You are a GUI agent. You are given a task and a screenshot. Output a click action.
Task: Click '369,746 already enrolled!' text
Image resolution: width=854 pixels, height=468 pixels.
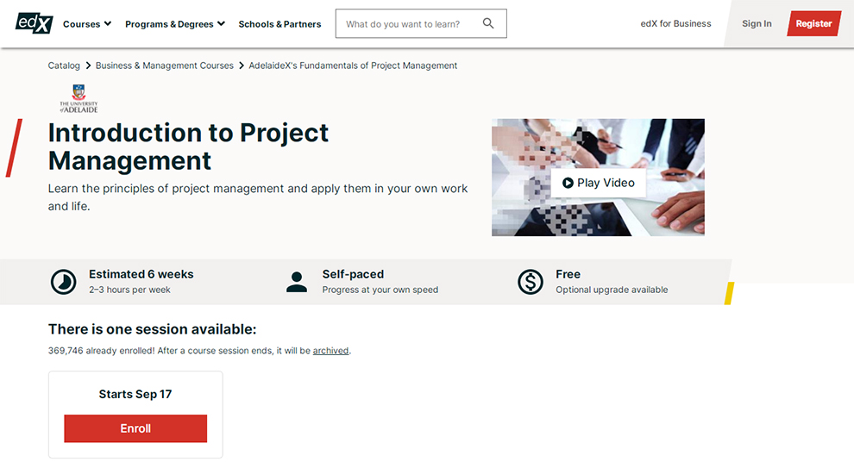coord(101,351)
